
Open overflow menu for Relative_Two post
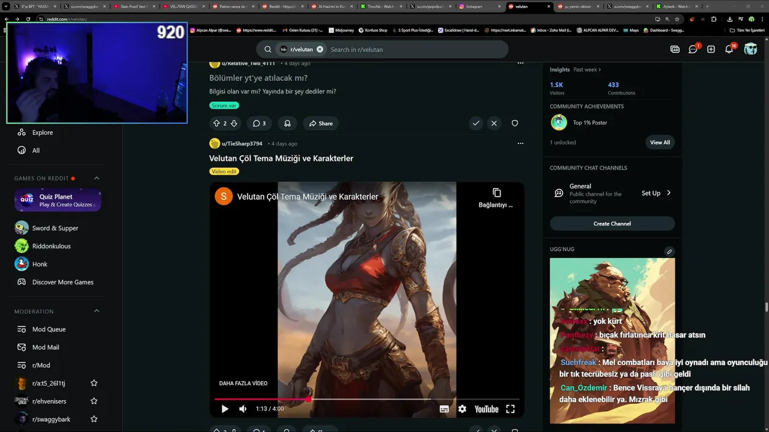(x=520, y=62)
